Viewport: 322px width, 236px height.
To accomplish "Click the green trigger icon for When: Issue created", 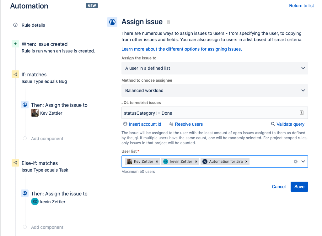I will click(15, 44).
